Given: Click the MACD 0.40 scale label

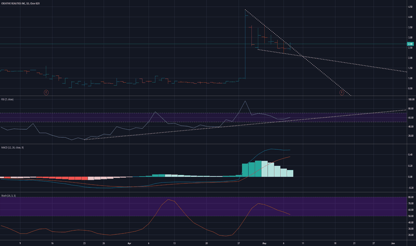Looking at the screenshot, I should (410, 154).
